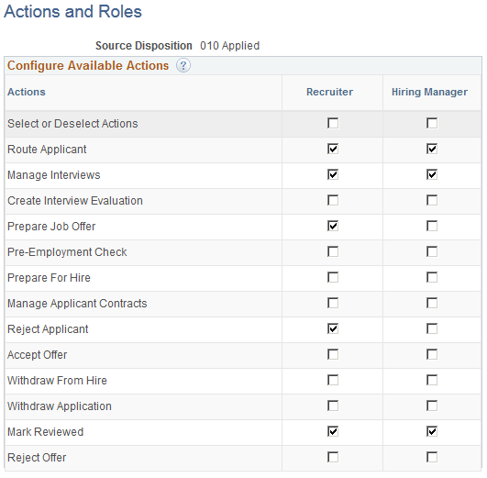Click the Recruiter column header

point(329,92)
